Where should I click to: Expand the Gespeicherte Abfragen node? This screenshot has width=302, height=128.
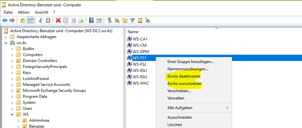6,37
